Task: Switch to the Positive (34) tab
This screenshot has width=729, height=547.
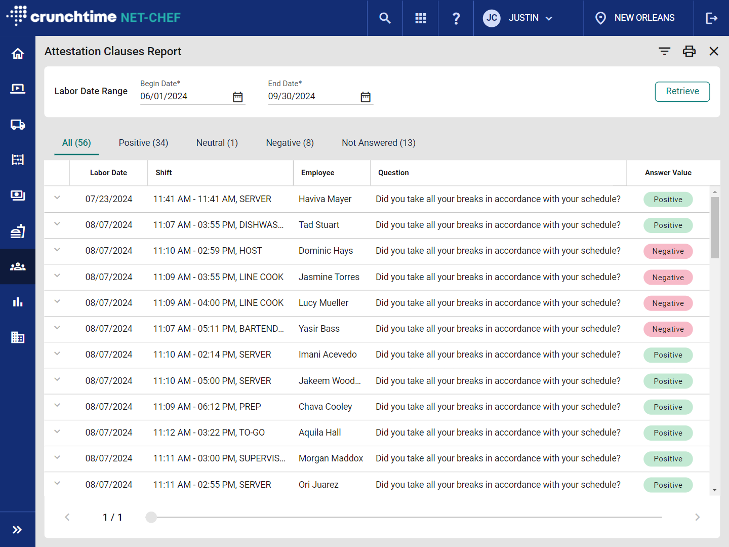Action: (x=143, y=143)
